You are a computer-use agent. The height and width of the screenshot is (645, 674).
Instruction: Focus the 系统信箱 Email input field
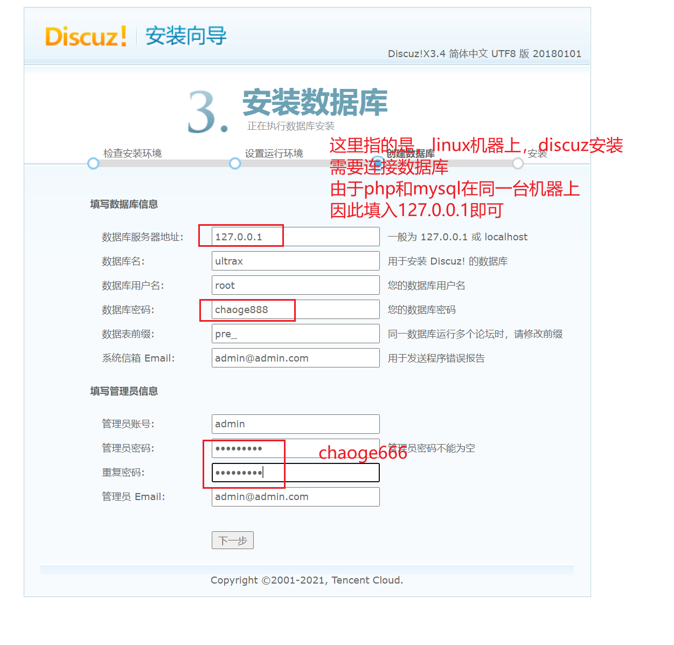click(295, 358)
